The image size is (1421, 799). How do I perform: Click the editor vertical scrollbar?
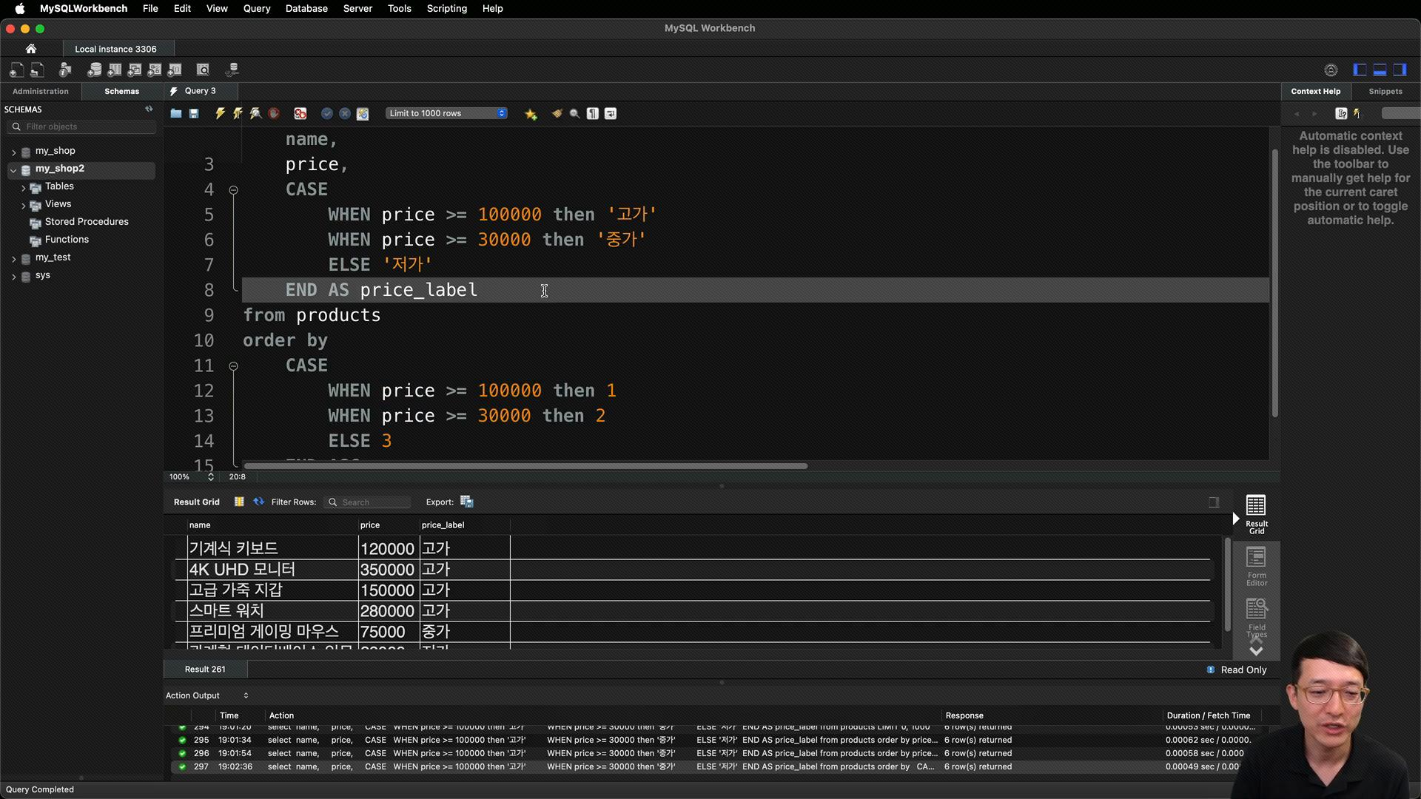1274,283
